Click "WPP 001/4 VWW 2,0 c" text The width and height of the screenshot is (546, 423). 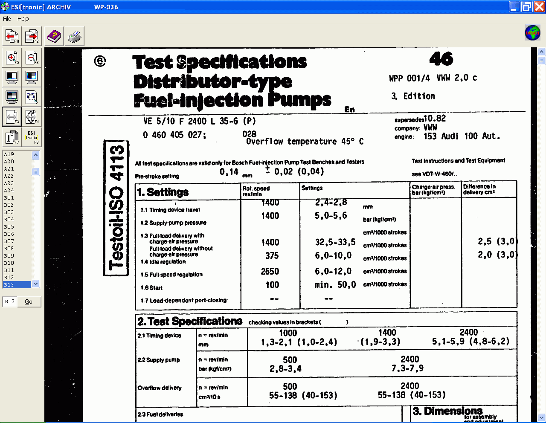point(433,78)
